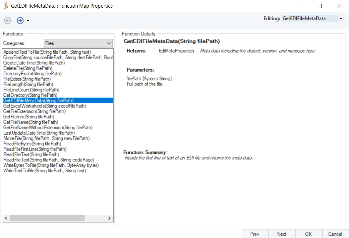Expand the Editing function dropdown

coord(340,19)
